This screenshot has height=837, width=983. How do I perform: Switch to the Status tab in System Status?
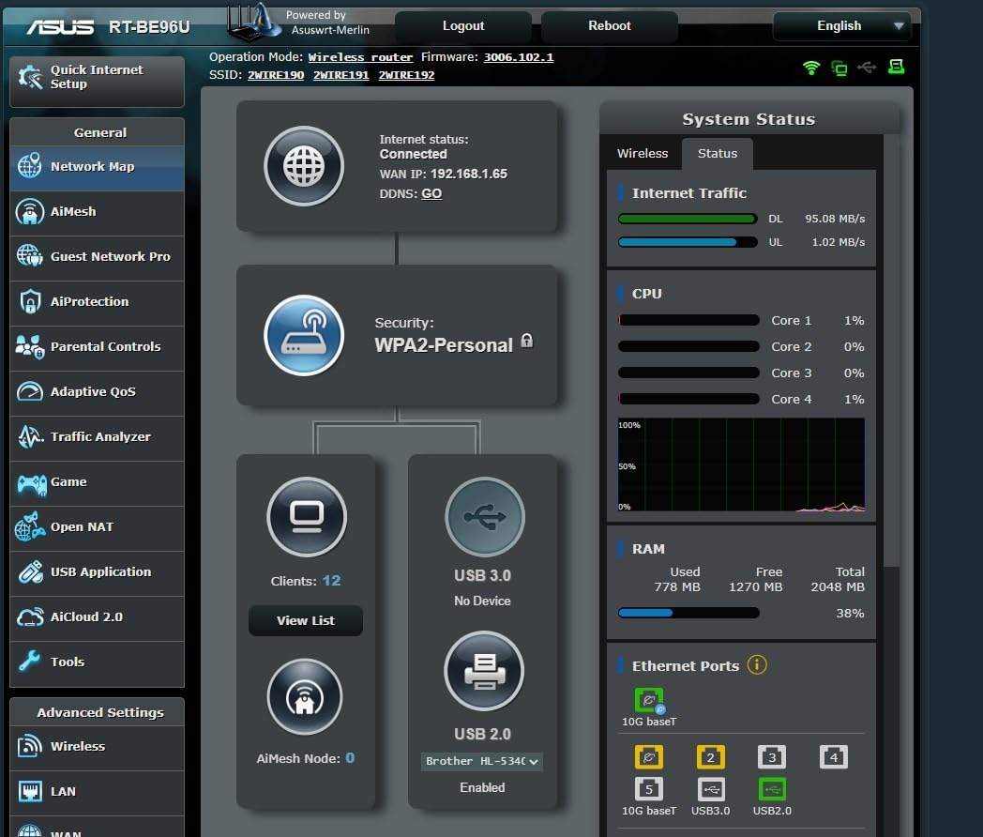pyautogui.click(x=718, y=154)
